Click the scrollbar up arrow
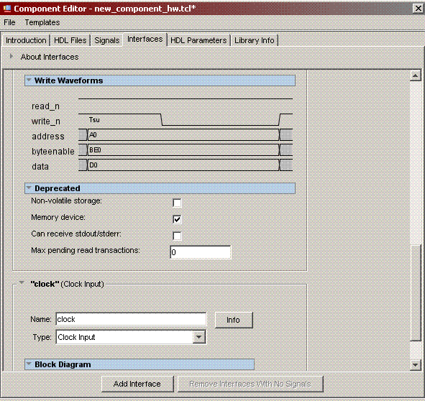The width and height of the screenshot is (425, 401). tap(415, 75)
